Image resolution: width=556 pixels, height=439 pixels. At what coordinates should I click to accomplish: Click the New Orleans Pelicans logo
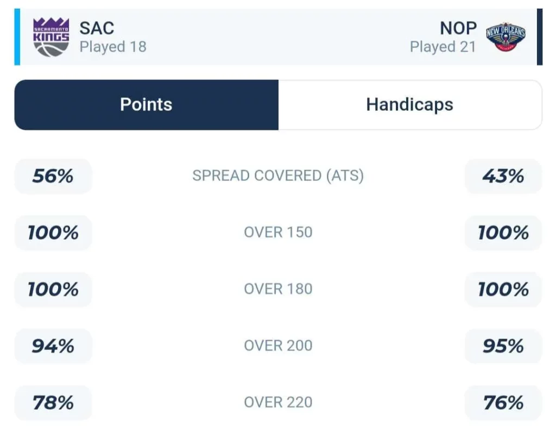pos(506,37)
